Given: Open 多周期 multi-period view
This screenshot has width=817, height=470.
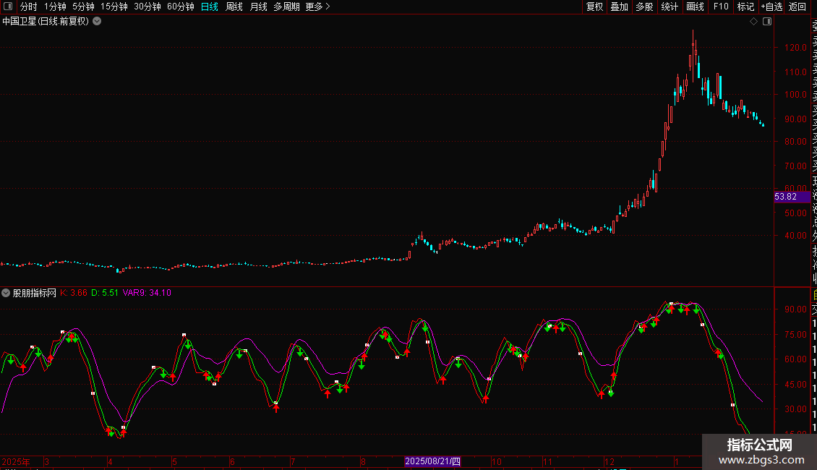Looking at the screenshot, I should 286,7.
